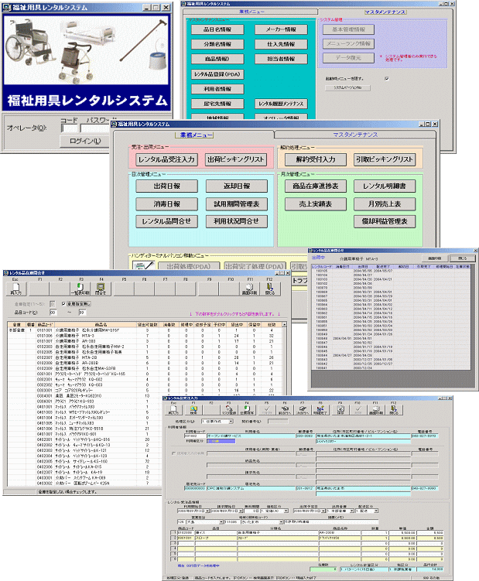Click the 品目コード start field containing 00
The image size is (479, 581).
(53, 313)
